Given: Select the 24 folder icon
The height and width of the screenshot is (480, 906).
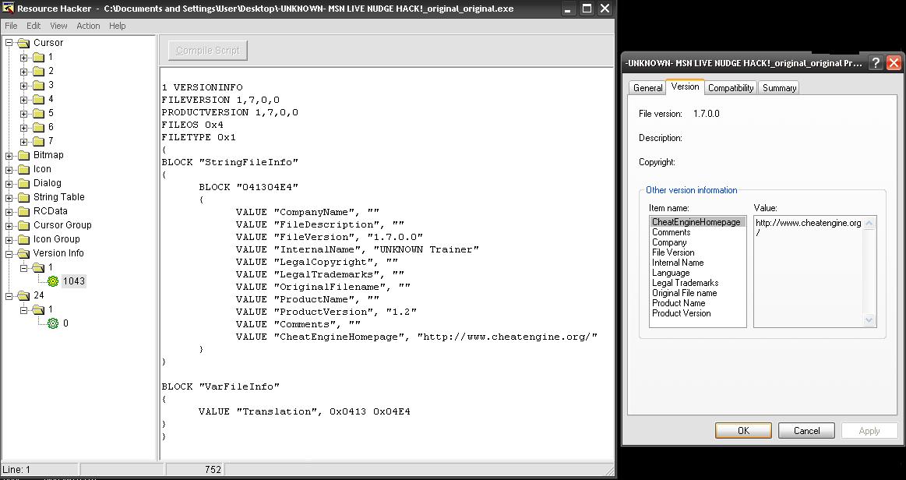Looking at the screenshot, I should pyautogui.click(x=23, y=295).
